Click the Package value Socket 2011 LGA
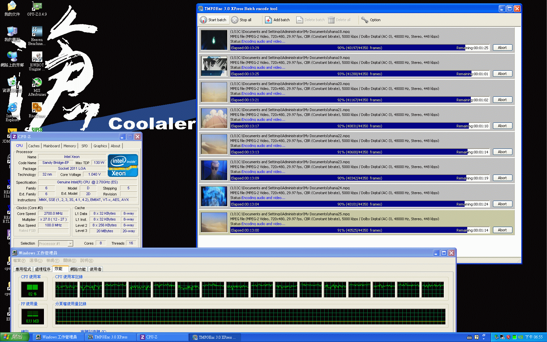547x342 pixels. point(72,168)
